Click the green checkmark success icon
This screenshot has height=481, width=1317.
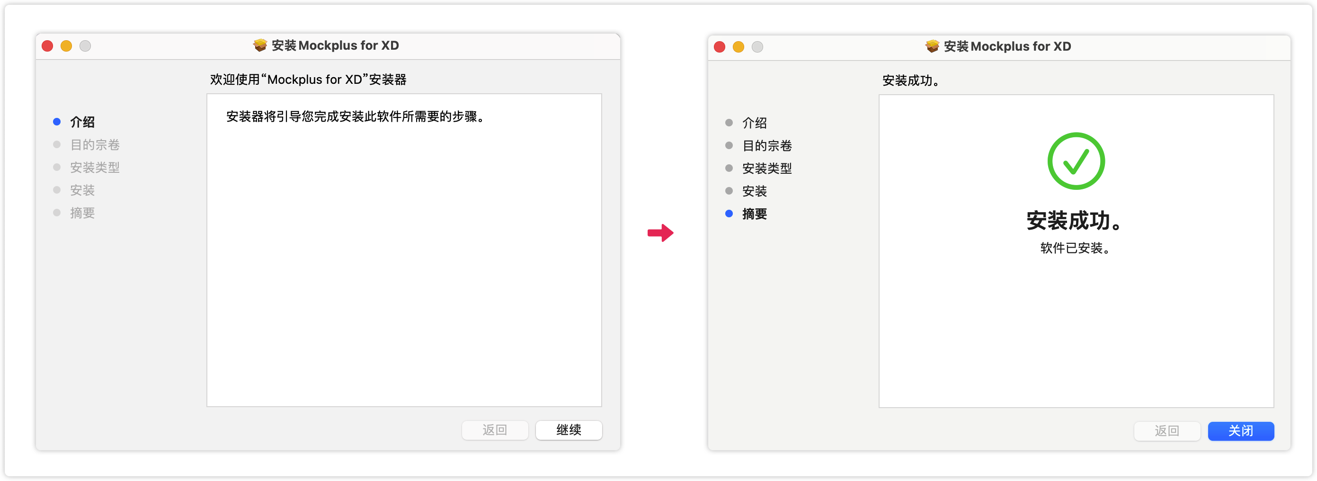coord(1076,161)
